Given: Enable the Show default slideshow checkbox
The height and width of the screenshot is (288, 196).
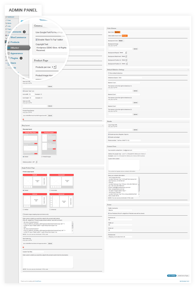Looking at the screenshot, I should 109,73.
